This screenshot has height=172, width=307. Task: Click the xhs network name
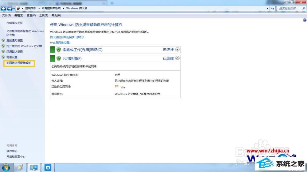(123, 87)
